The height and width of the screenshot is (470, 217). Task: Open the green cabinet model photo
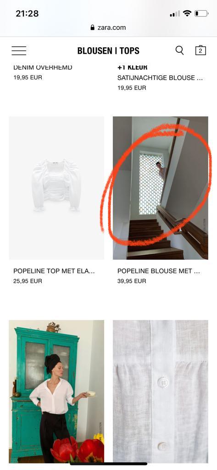[56, 392]
